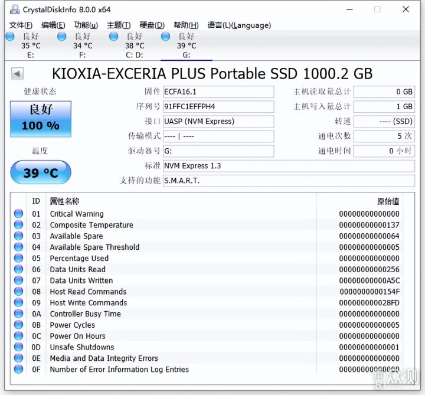425x395 pixels.
Task: Click the status orb for Available Spare Threshold
Action: click(x=19, y=247)
